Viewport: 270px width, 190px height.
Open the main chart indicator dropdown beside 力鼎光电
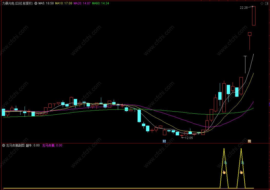coord(36,3)
